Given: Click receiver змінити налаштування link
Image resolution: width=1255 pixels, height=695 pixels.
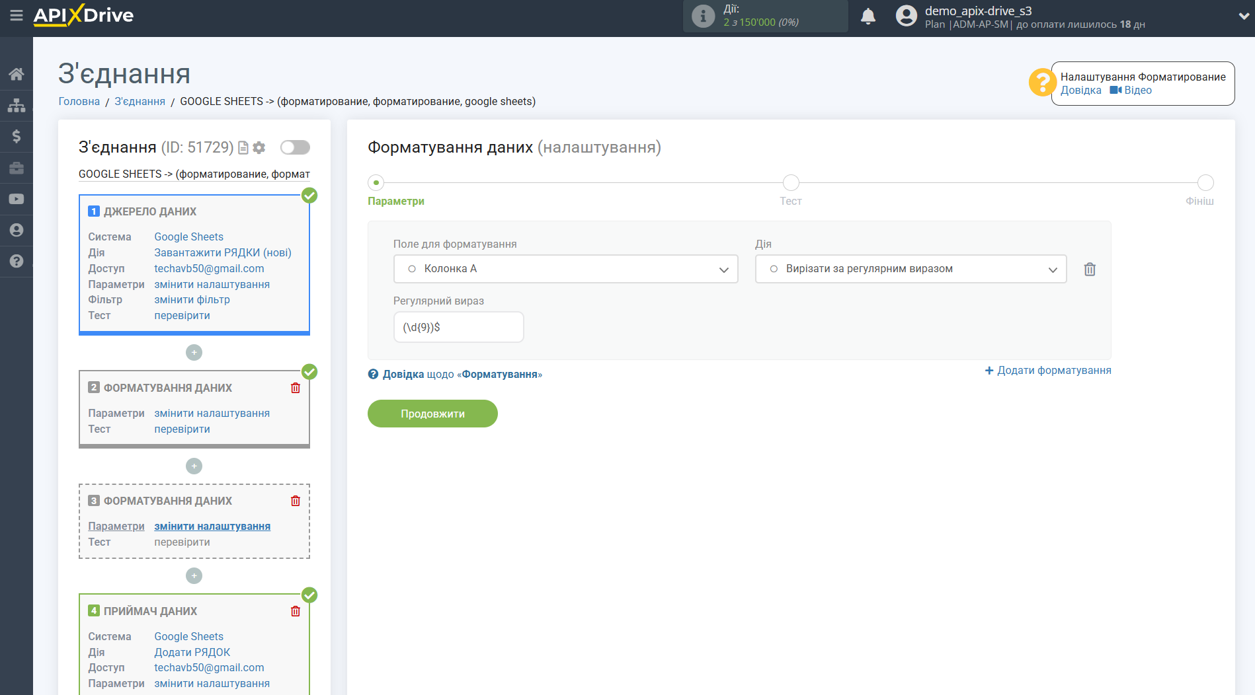Looking at the screenshot, I should tap(212, 683).
